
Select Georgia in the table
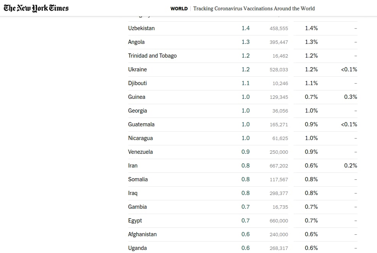138,111
